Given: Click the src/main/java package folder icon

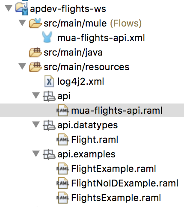Looking at the screenshot, I should [36, 52].
